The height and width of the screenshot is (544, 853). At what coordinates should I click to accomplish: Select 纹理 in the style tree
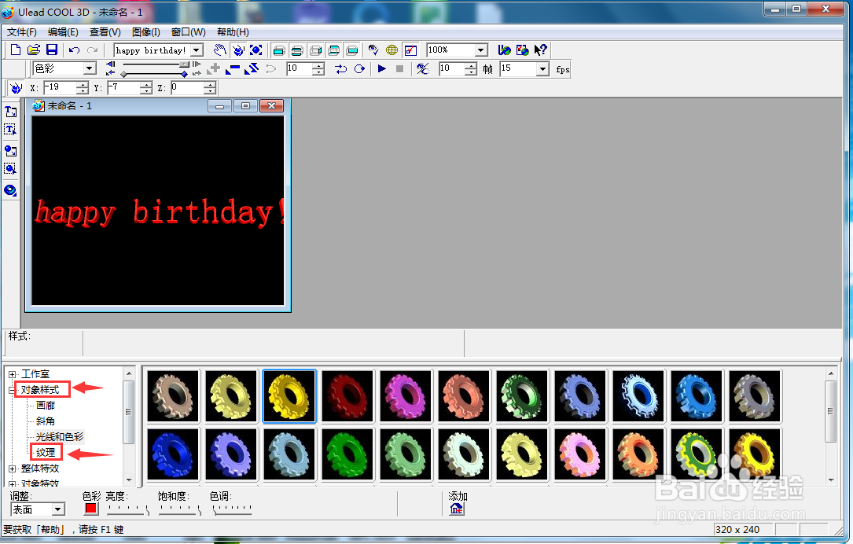[x=46, y=453]
